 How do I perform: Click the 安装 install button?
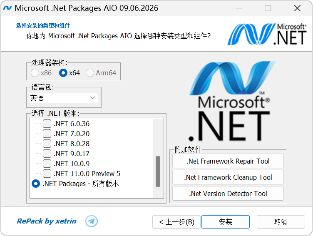pyautogui.click(x=226, y=222)
